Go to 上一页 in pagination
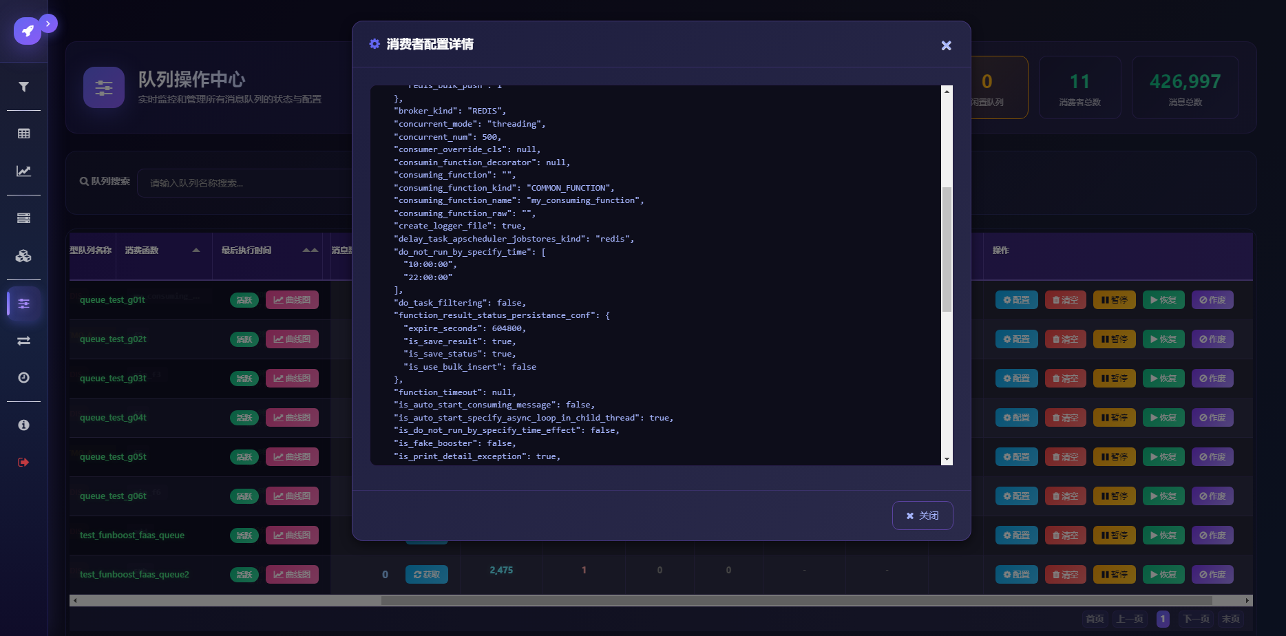This screenshot has height=636, width=1286. coord(1130,619)
